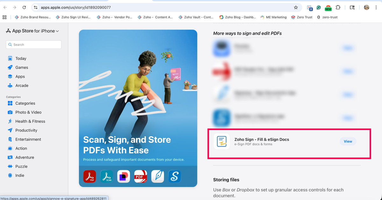The image size is (382, 200).
Task: Select Entertainment category
Action: point(24,139)
